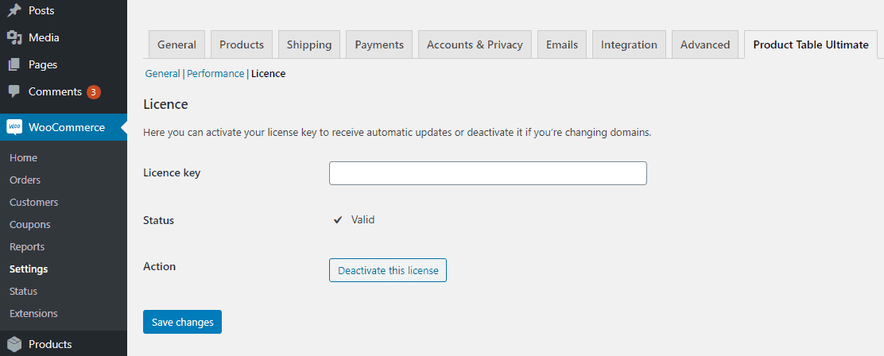The height and width of the screenshot is (356, 884).
Task: Click the Licence key input field
Action: tap(487, 173)
